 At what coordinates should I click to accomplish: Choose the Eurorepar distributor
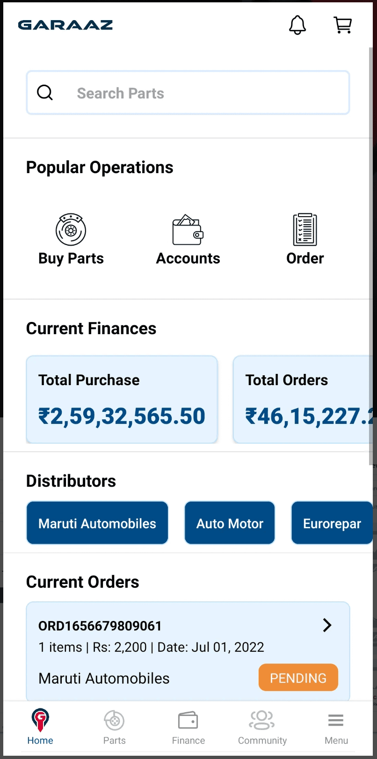click(332, 523)
